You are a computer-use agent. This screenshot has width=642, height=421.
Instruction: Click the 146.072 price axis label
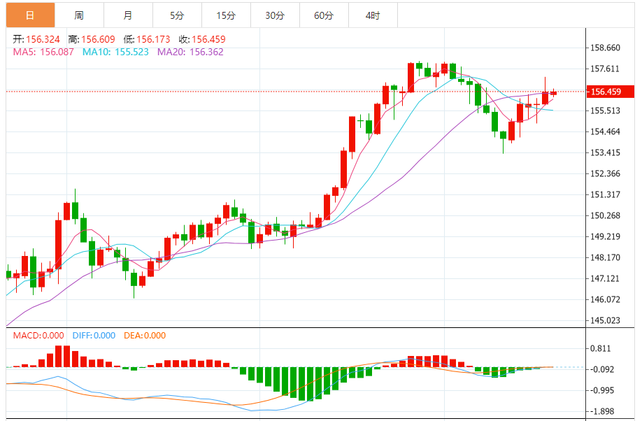[605, 299]
